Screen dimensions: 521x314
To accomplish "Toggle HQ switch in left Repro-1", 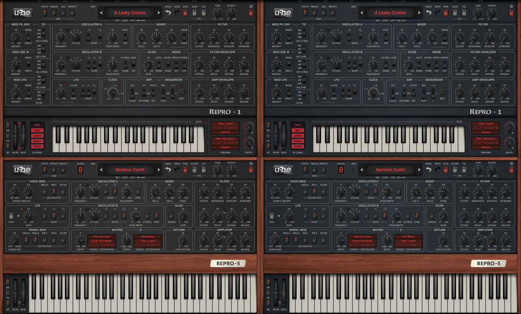I will 203,12.
